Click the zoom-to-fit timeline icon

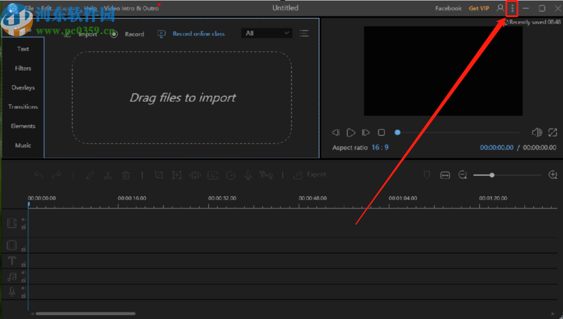click(x=445, y=175)
